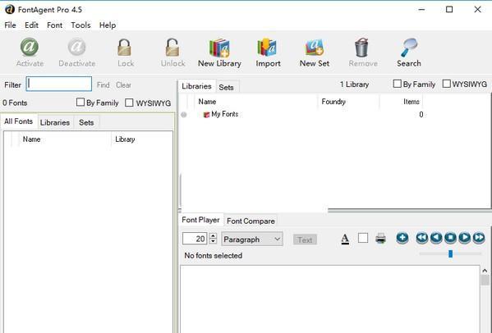The height and width of the screenshot is (333, 492).
Task: Open the Edit menu
Action: (31, 25)
